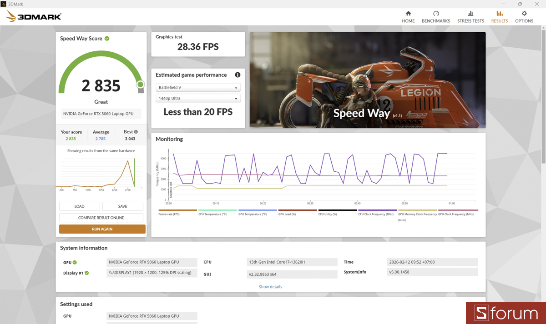Expand system information with Show details
546x324 pixels.
[270, 286]
